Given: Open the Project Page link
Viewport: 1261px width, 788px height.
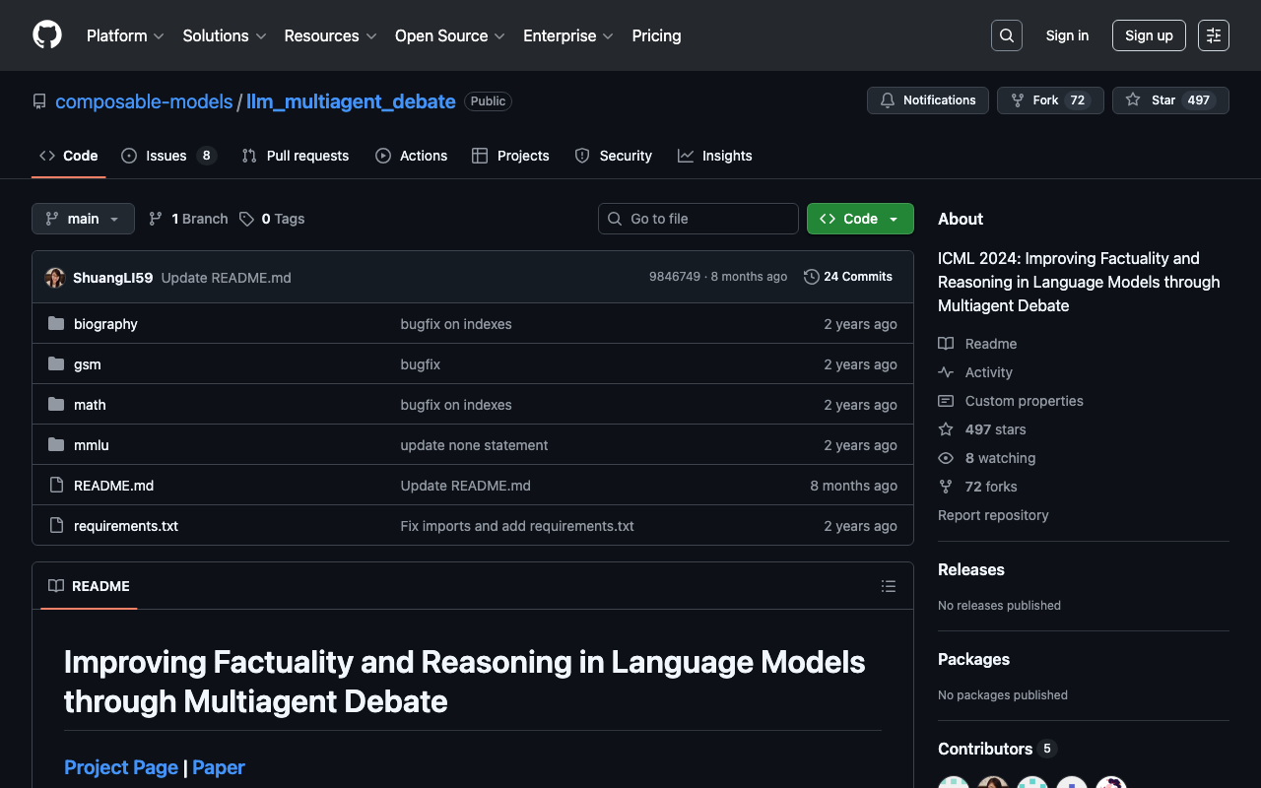Looking at the screenshot, I should click(121, 767).
